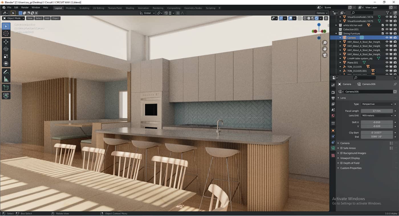Select the Add Cube tool
This screenshot has height=216, width=399.
point(6,88)
